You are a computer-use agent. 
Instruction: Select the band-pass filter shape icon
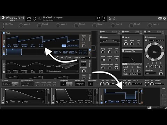129,64
